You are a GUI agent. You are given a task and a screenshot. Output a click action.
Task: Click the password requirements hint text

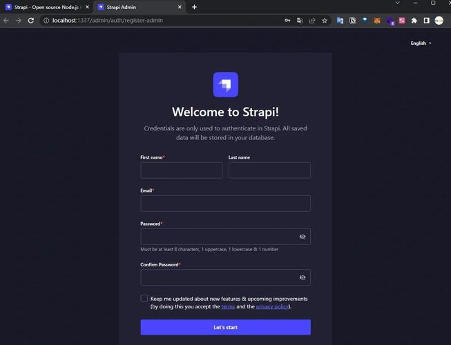point(209,249)
